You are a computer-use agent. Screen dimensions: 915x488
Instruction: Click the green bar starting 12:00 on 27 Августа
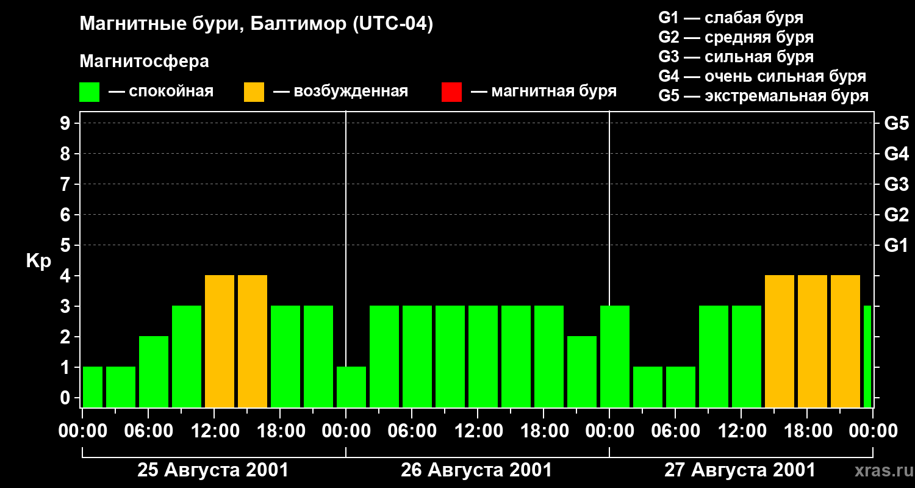747,357
